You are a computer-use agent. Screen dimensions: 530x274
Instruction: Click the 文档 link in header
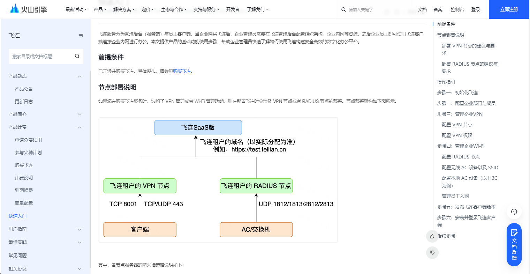click(x=422, y=9)
